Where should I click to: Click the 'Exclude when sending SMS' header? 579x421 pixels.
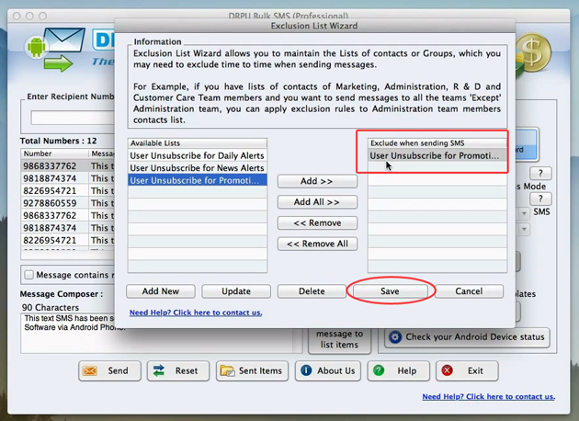click(437, 143)
